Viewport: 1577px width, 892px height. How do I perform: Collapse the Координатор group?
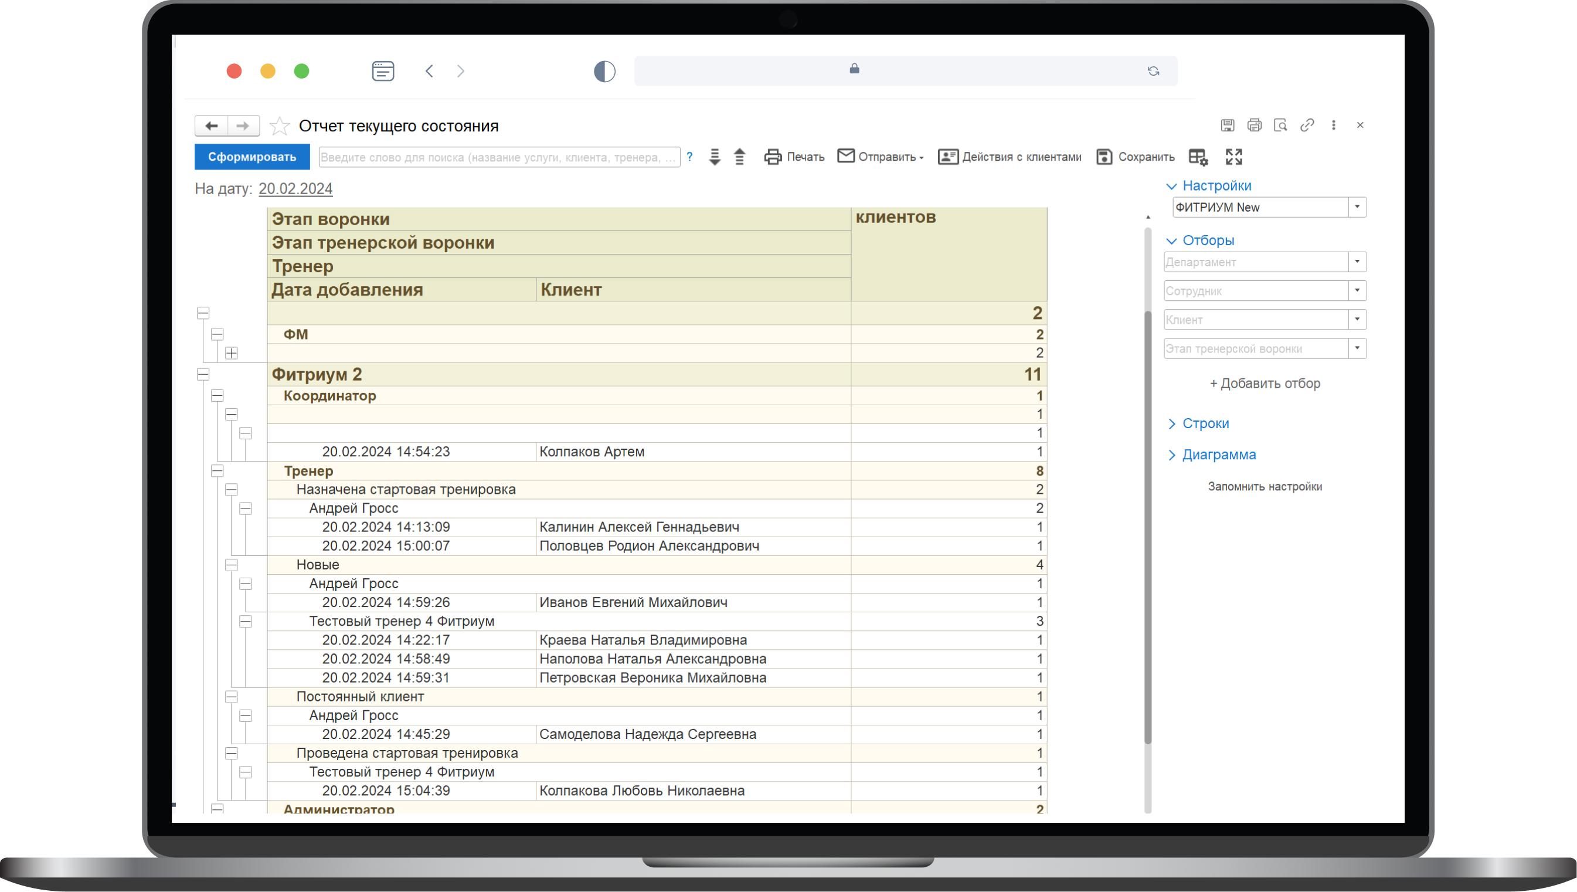pyautogui.click(x=217, y=396)
